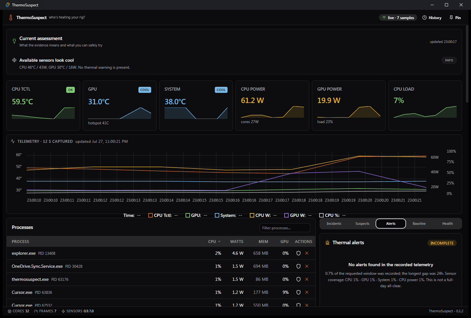Viewport: 471px width, 318px height.
Task: Click the 61.2 W CPU power value
Action: 252,100
